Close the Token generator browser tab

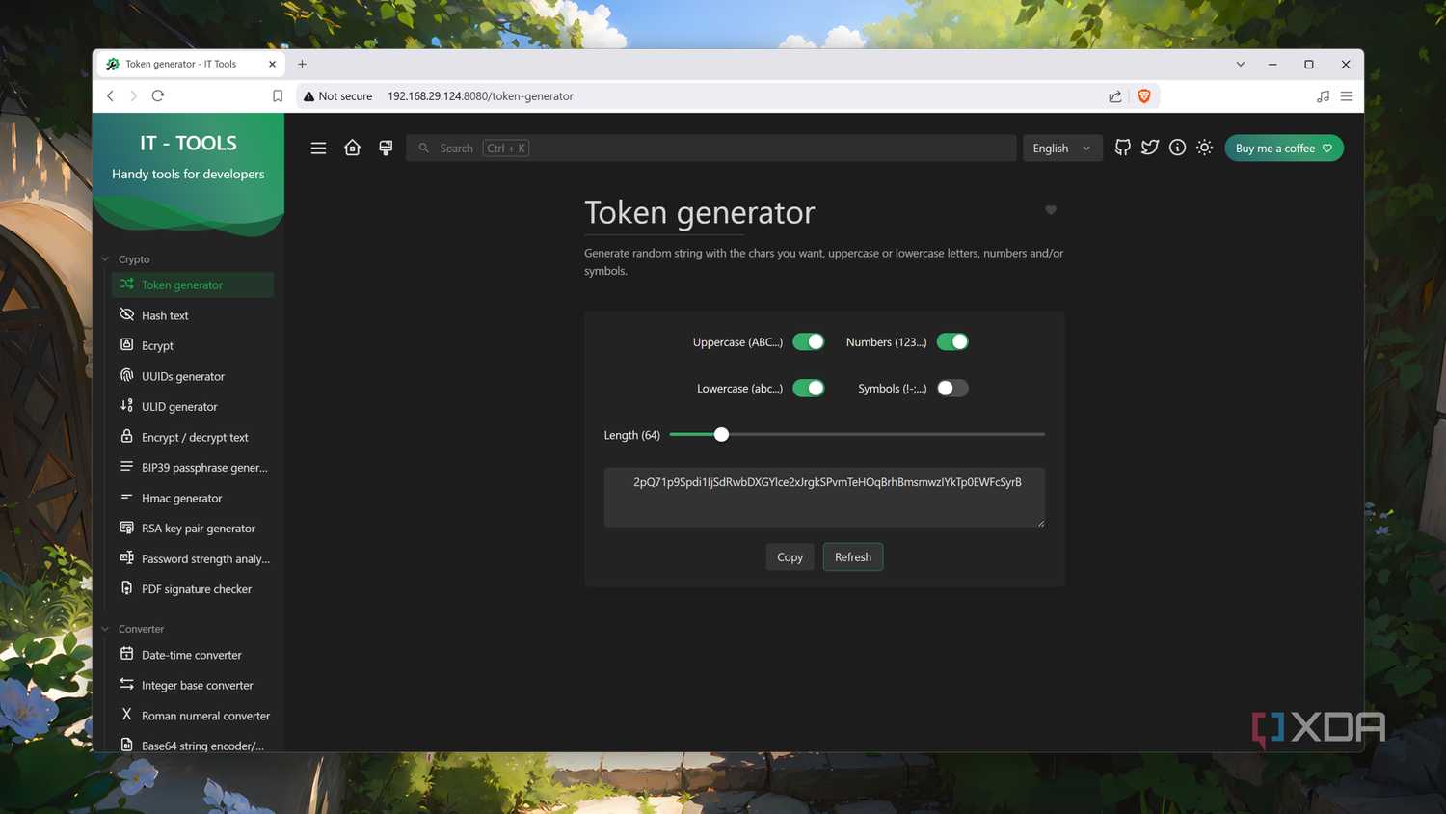coord(272,65)
